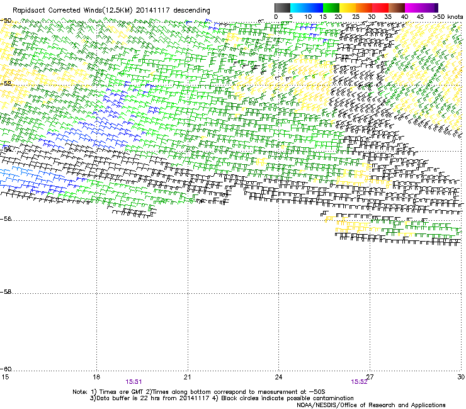
Task: Click the longitude label 15
Action: [x=5, y=377]
